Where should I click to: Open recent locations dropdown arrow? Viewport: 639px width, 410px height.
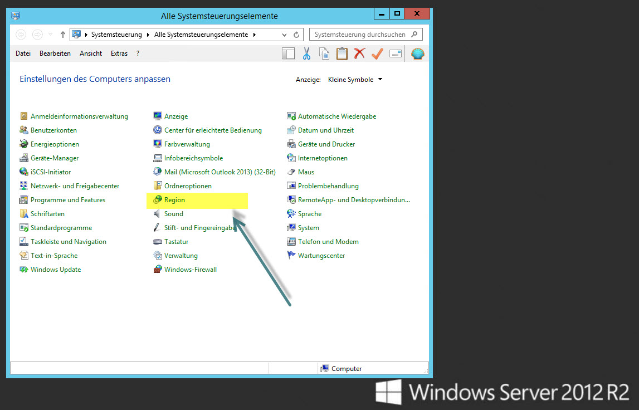click(x=51, y=35)
